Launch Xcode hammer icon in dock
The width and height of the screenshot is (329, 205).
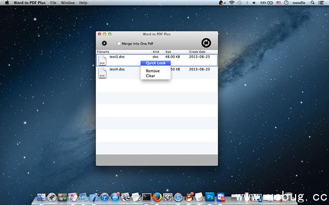pyautogui.click(x=94, y=197)
